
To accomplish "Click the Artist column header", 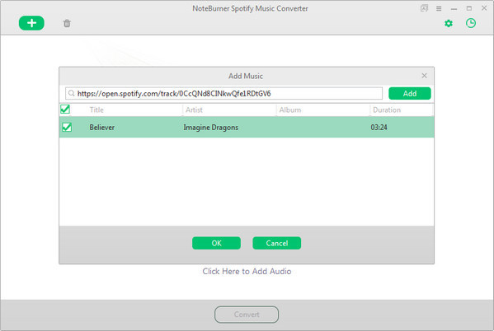I will click(194, 110).
